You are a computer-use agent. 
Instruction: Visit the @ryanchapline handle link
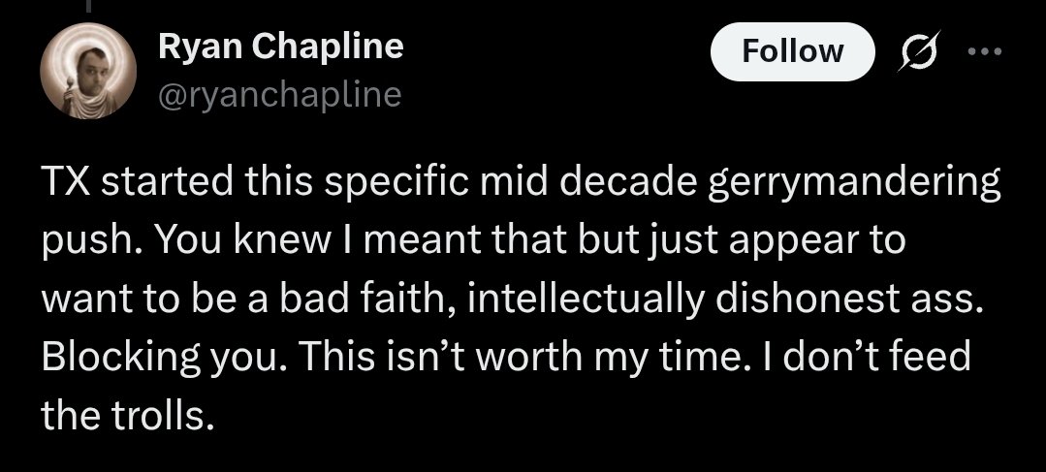coord(280,95)
